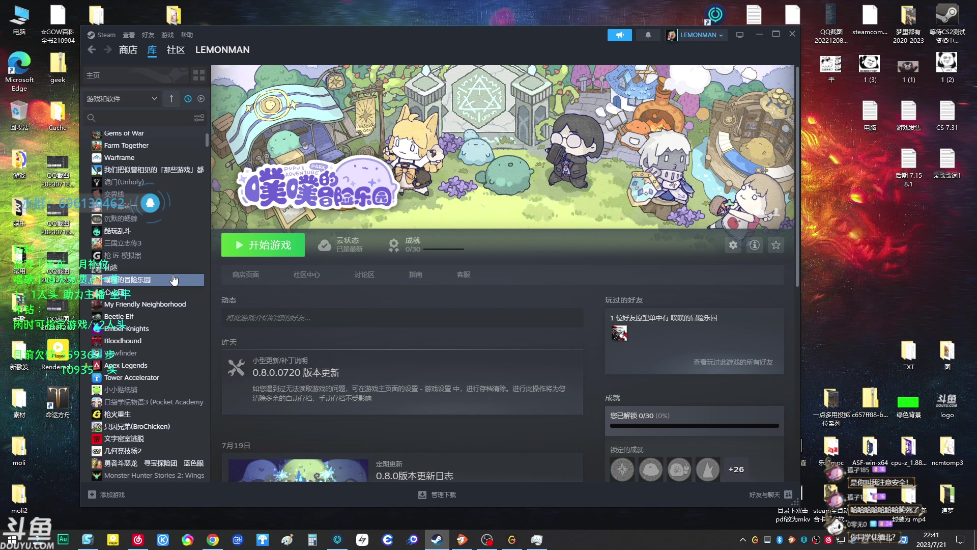The height and width of the screenshot is (550, 977).
Task: Click the 云状态 cloud status icon
Action: (x=324, y=245)
